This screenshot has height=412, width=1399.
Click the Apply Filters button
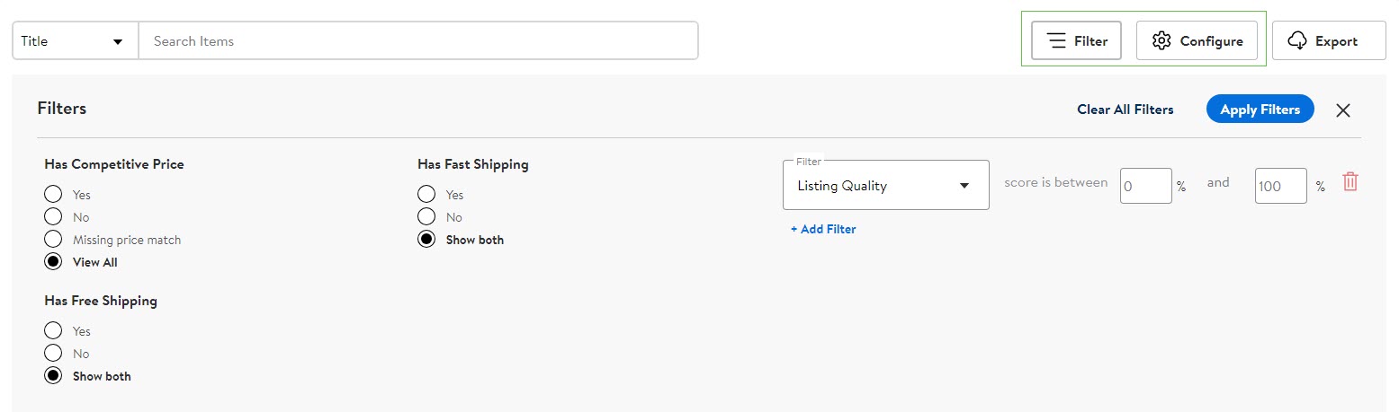[x=1260, y=110]
